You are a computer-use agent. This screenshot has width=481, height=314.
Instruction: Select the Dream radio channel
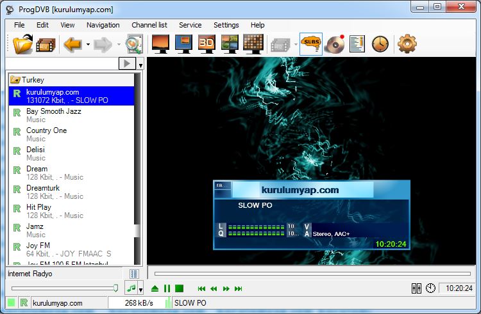click(x=71, y=173)
